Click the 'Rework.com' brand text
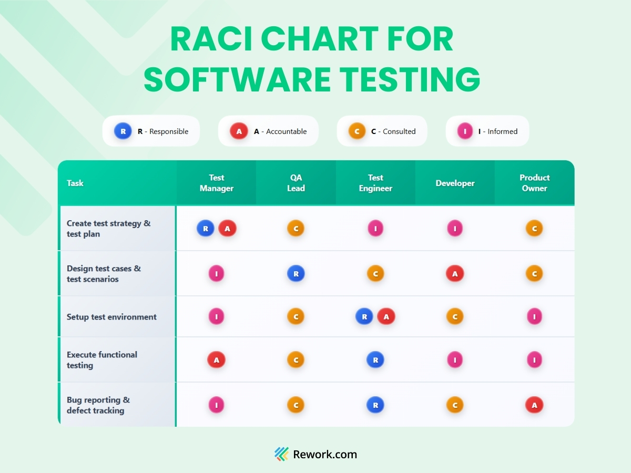The width and height of the screenshot is (631, 473). tap(324, 454)
